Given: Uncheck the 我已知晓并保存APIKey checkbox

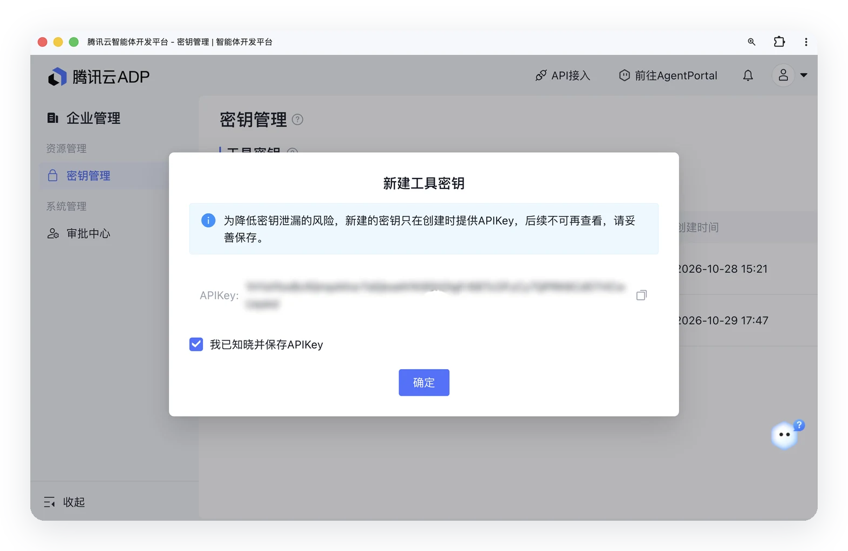Looking at the screenshot, I should [196, 344].
